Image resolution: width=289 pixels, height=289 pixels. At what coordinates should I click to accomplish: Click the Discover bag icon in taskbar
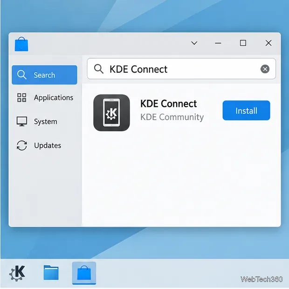[84, 273]
